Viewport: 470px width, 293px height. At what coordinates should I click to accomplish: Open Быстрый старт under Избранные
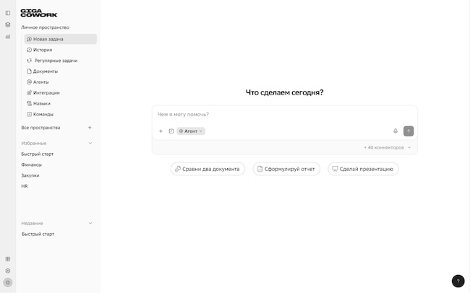tap(37, 154)
